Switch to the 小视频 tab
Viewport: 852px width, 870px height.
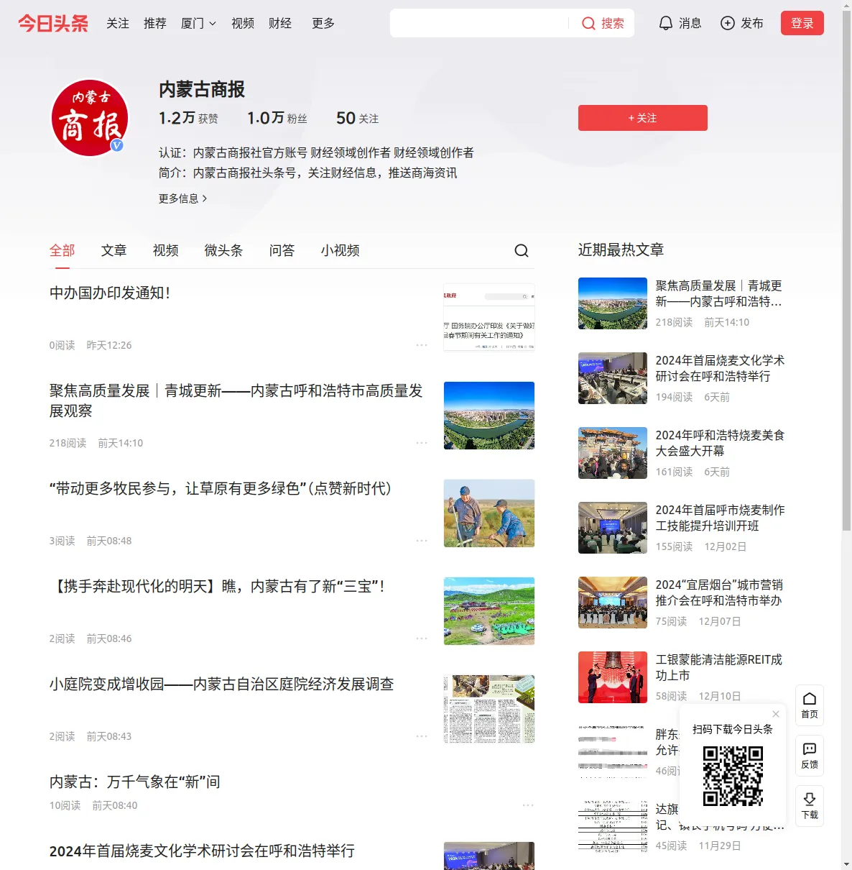[x=341, y=250]
